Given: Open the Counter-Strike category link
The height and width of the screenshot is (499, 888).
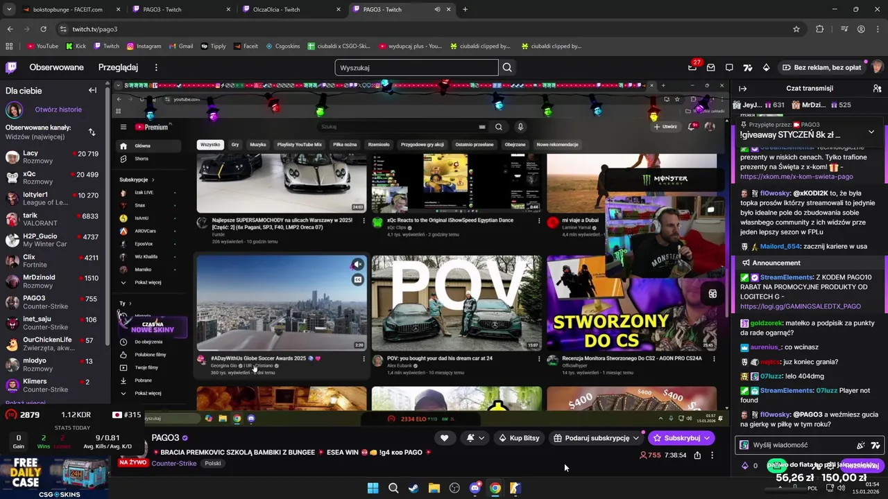Looking at the screenshot, I should coord(174,463).
